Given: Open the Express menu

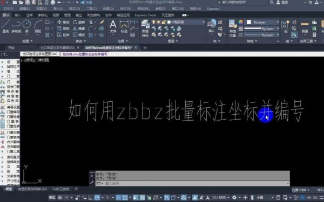Looking at the screenshot, I should tap(213, 9).
